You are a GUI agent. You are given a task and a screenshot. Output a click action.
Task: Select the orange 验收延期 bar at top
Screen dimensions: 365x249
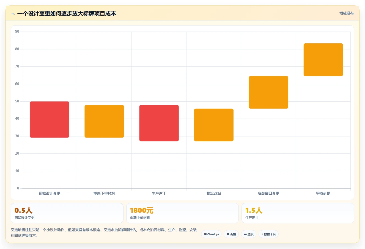click(323, 60)
